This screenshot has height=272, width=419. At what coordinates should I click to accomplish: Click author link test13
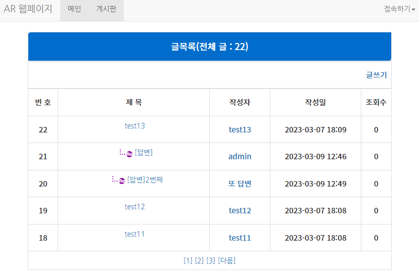point(240,129)
